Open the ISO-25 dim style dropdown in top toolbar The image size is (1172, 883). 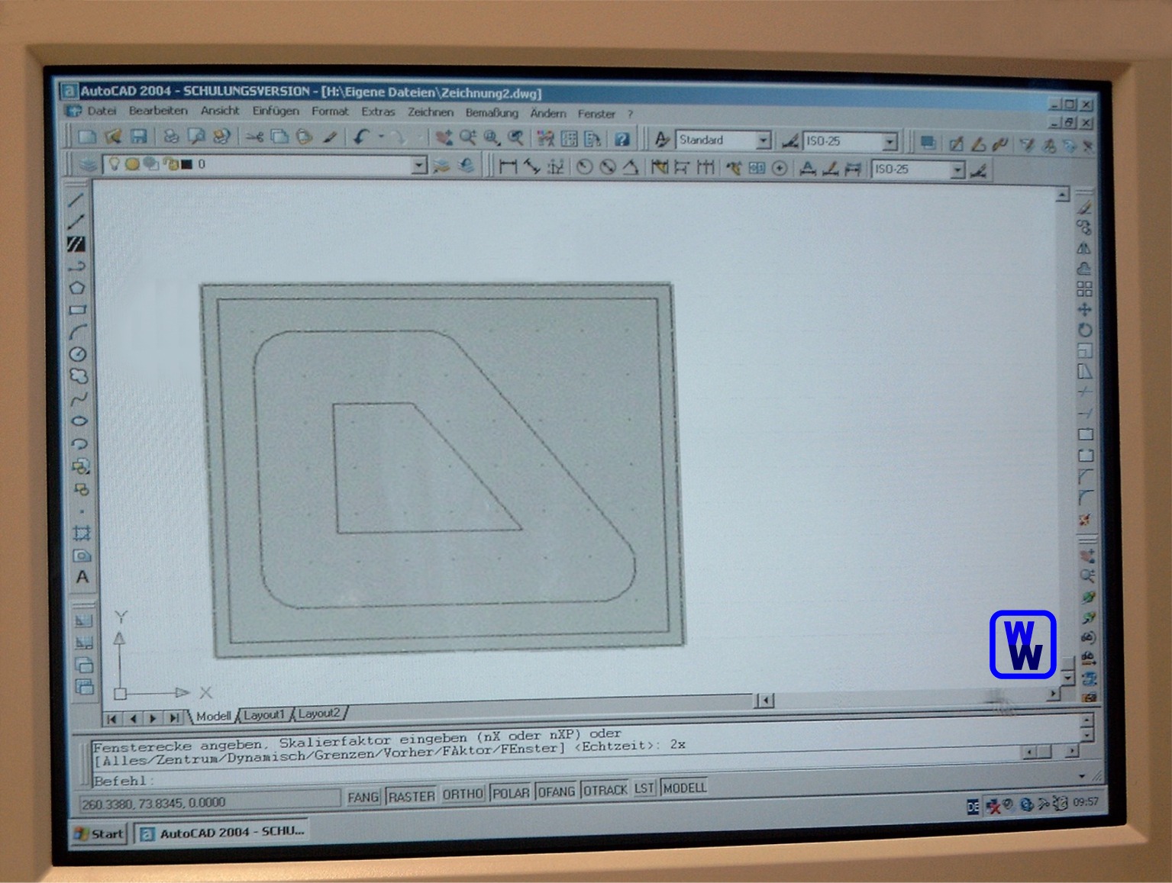point(889,142)
